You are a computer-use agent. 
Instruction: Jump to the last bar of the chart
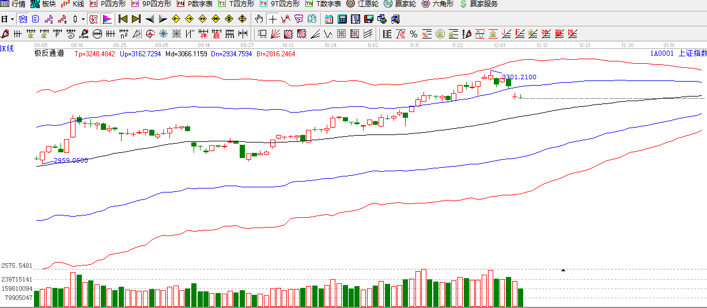pos(136,19)
